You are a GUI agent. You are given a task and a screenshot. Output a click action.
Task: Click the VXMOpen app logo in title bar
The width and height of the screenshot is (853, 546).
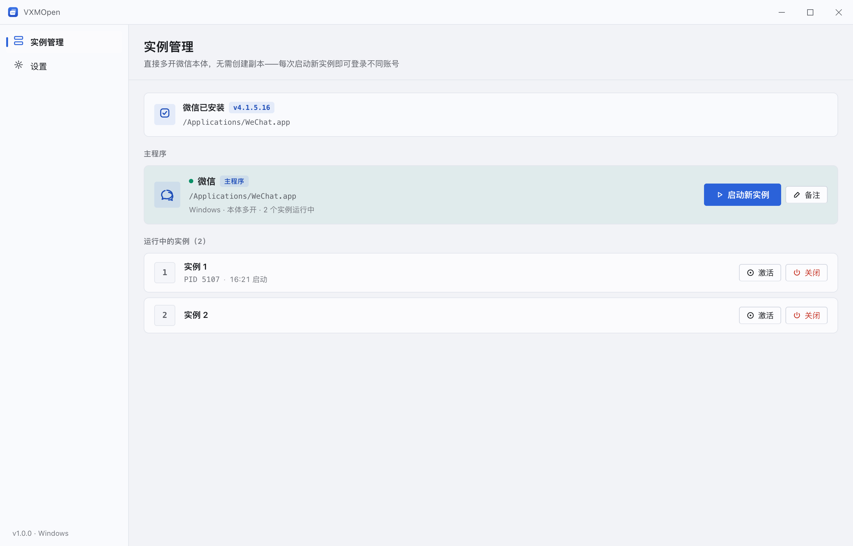pos(13,12)
